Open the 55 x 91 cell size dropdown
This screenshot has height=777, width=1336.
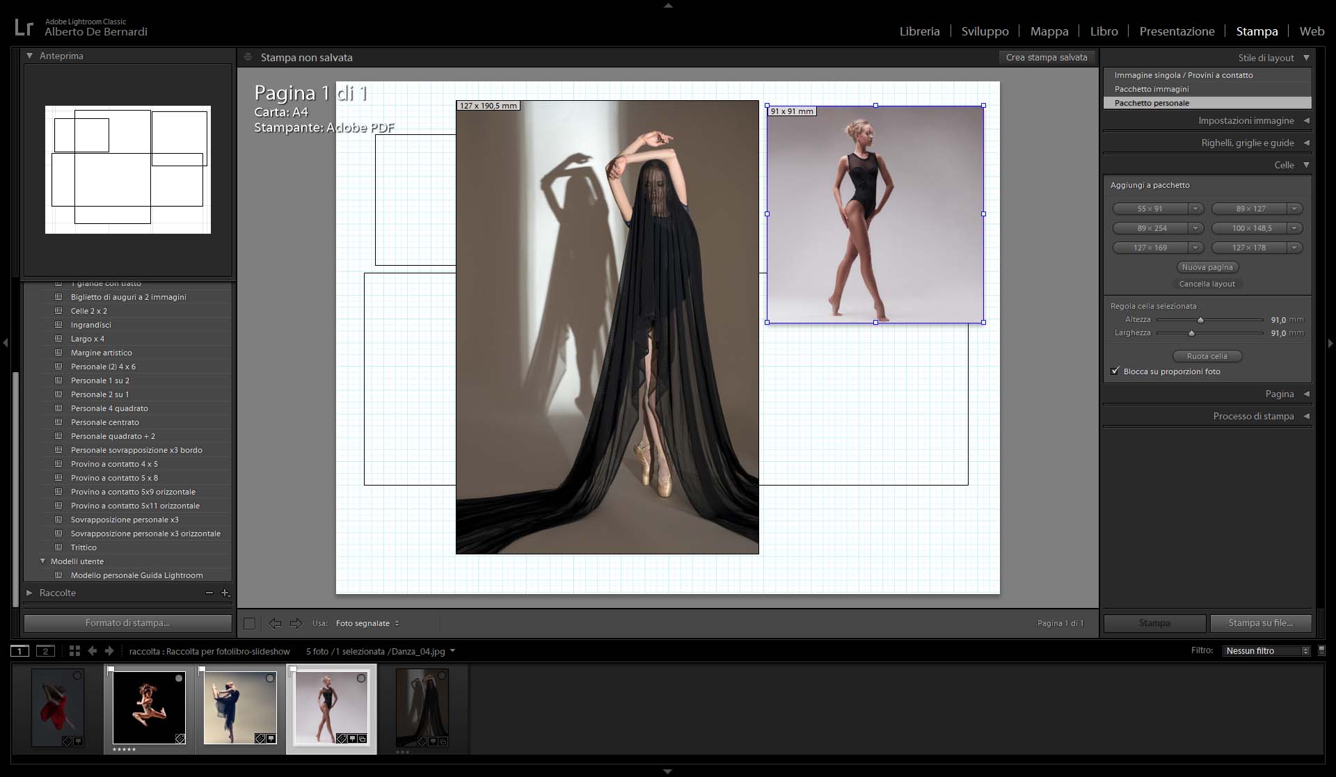pyautogui.click(x=1195, y=209)
